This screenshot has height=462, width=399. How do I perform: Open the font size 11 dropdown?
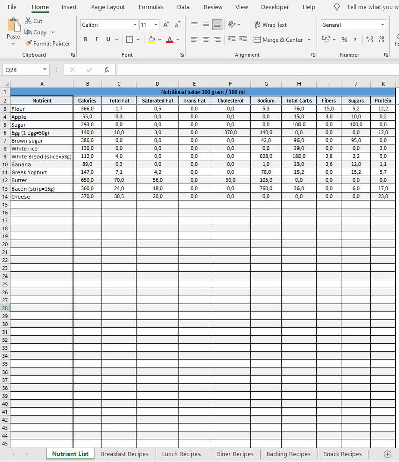[x=156, y=25]
